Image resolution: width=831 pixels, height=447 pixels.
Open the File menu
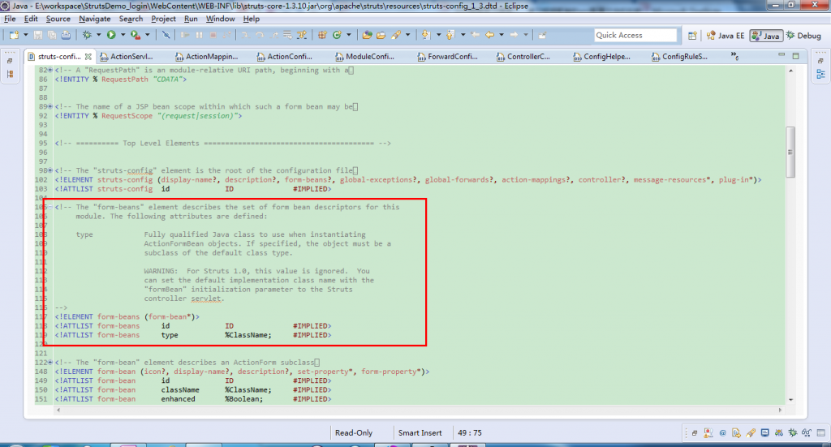pyautogui.click(x=10, y=19)
